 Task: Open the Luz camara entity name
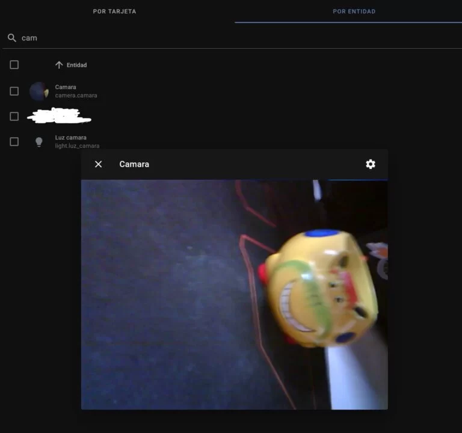[x=71, y=138]
